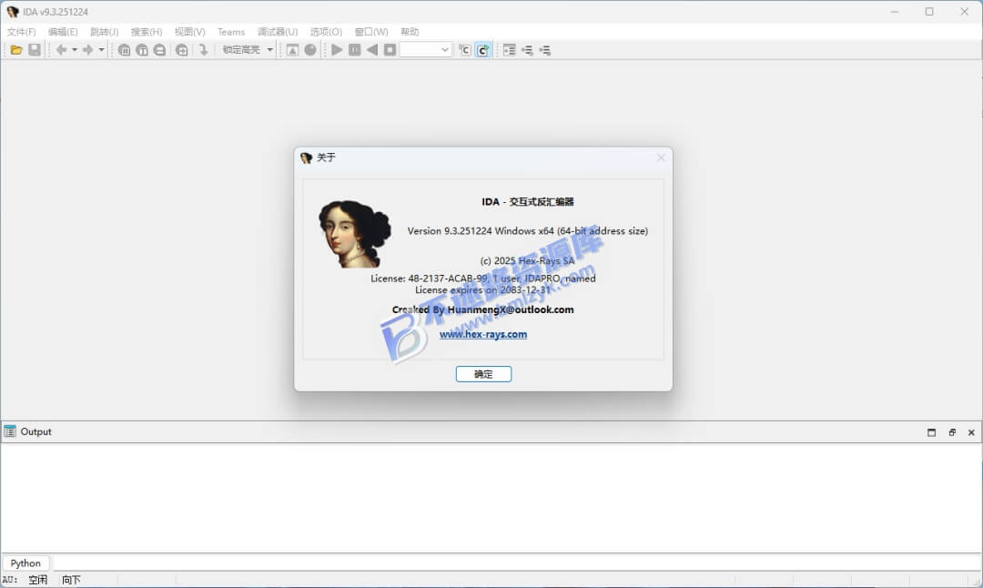983x588 pixels.
Task: Click the Save floppy disk icon
Action: tap(35, 50)
